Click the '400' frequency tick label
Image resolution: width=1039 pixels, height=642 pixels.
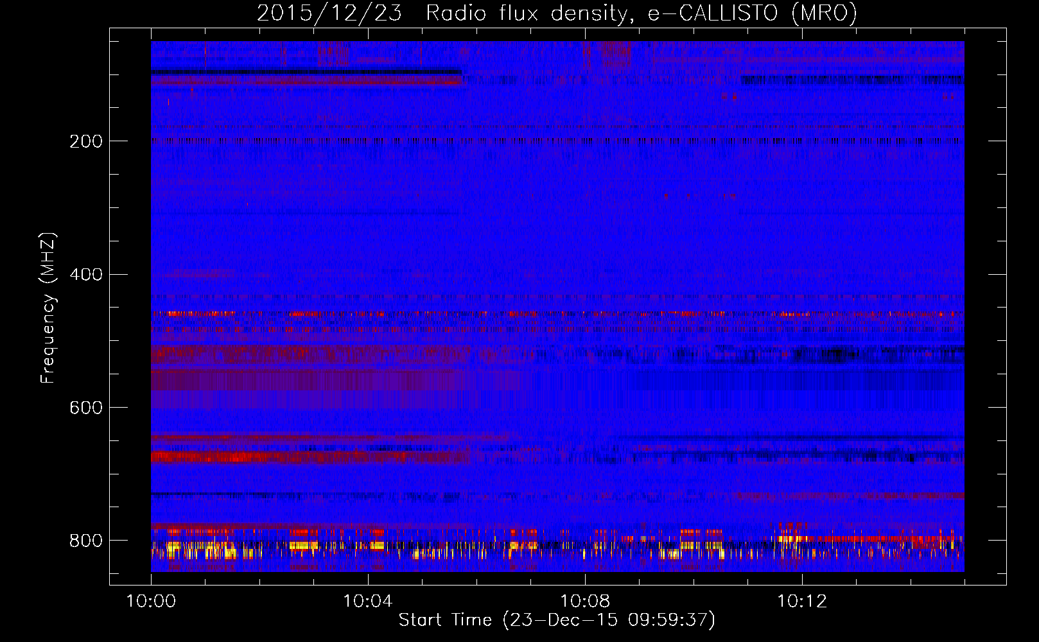[x=86, y=275]
